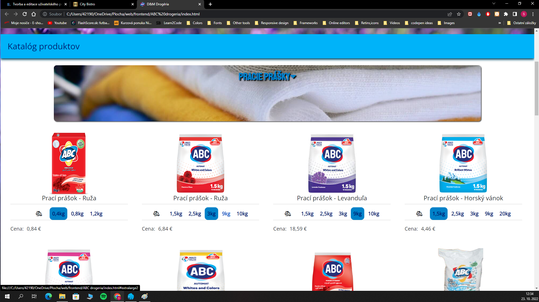The height and width of the screenshot is (302, 539).
Task: Open the Fonts bookmark folder
Action: (215, 23)
